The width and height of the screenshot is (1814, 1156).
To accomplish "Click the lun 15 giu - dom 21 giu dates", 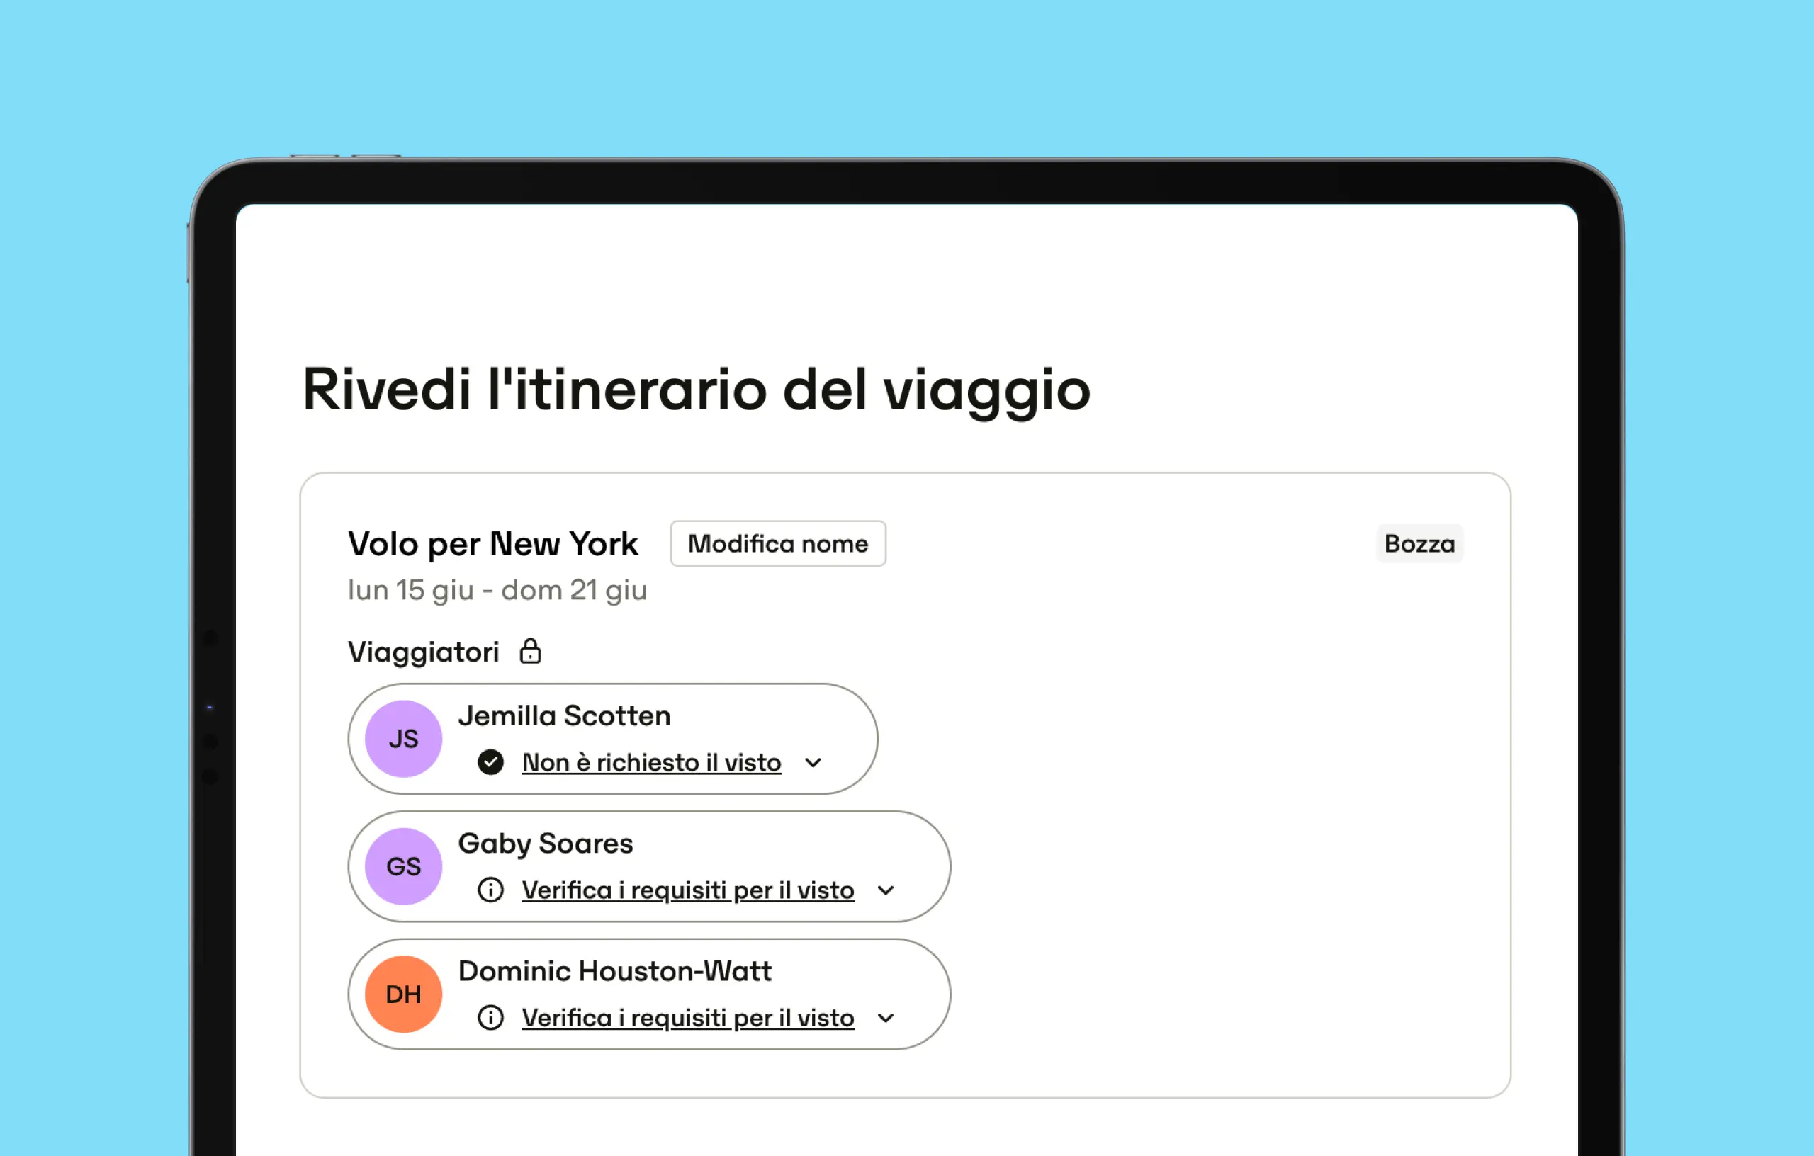I will click(x=497, y=591).
